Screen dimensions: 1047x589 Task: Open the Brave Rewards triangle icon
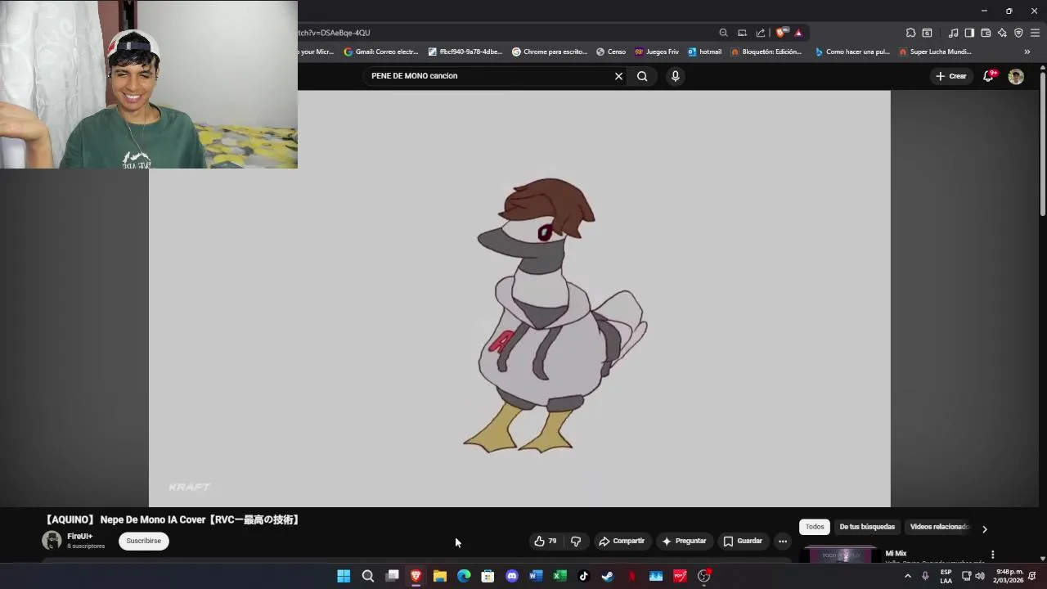tap(798, 33)
